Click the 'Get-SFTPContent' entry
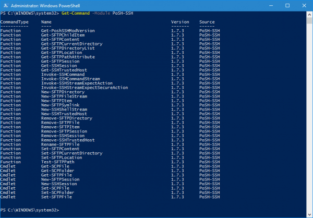 coord(61,40)
